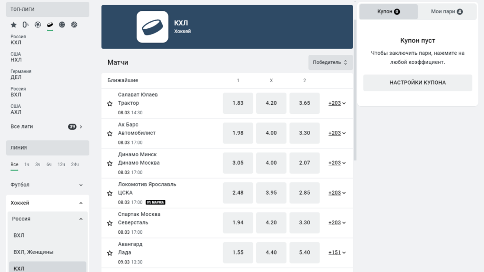Open США АХЛ in top leagues
Screen dimensions: 484x272
[16, 109]
